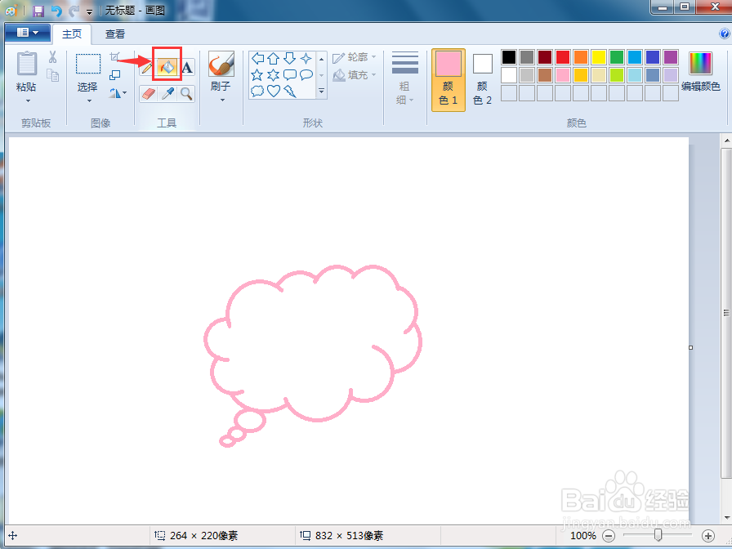Choose the yellow color swatch
The image size is (732, 549).
pos(599,57)
